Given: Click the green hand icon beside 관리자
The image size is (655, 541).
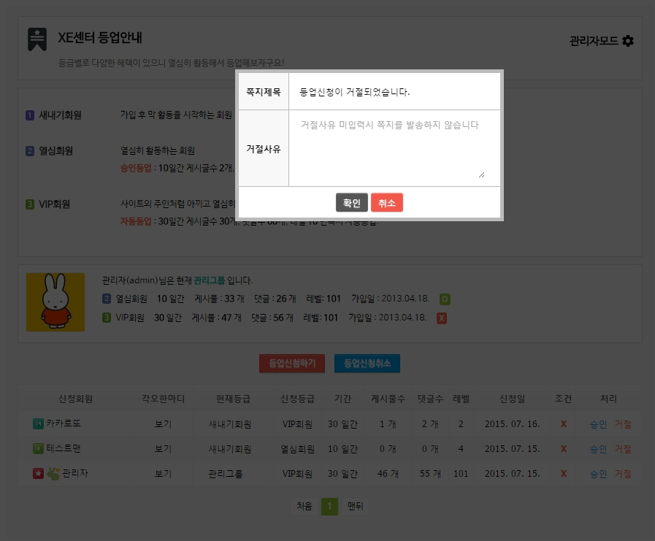Looking at the screenshot, I should (53, 473).
